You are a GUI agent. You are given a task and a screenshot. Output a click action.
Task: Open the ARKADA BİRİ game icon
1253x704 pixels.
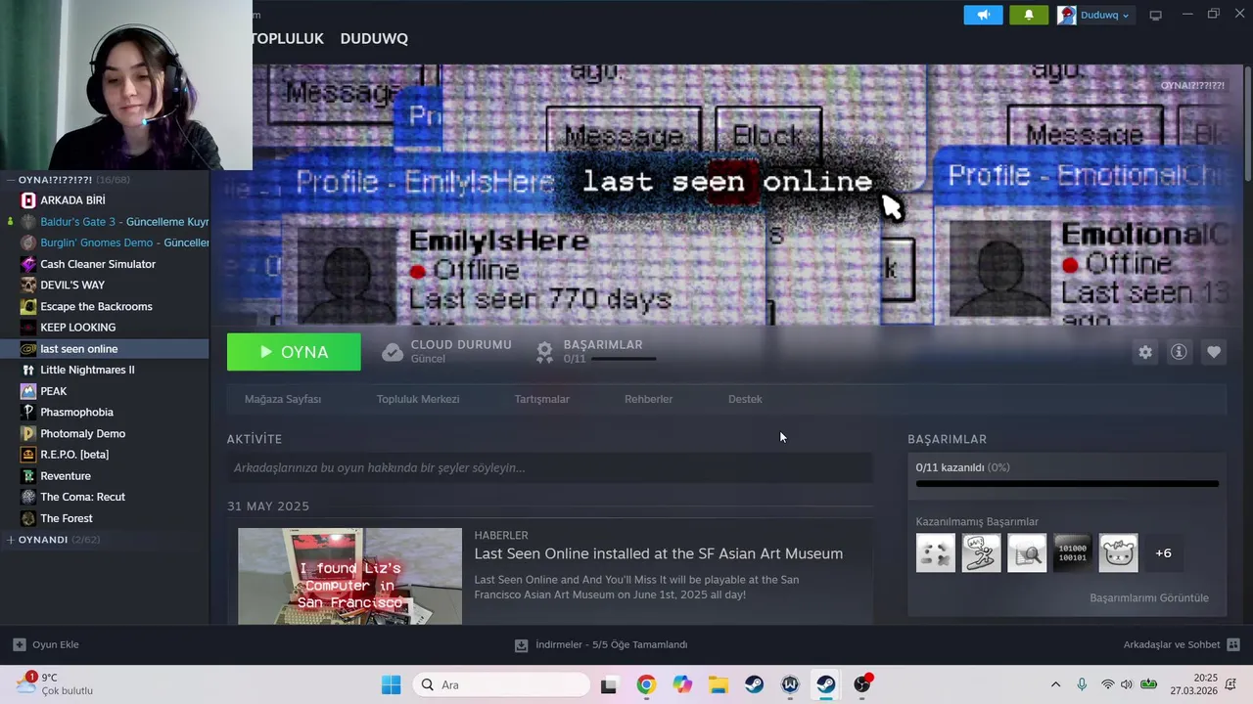(x=28, y=200)
